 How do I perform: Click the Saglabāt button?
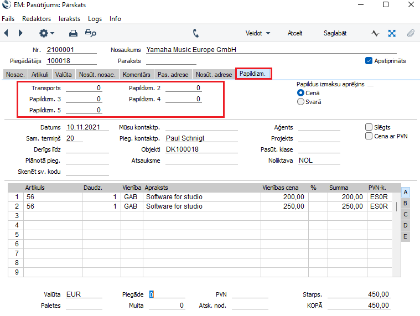click(x=335, y=33)
